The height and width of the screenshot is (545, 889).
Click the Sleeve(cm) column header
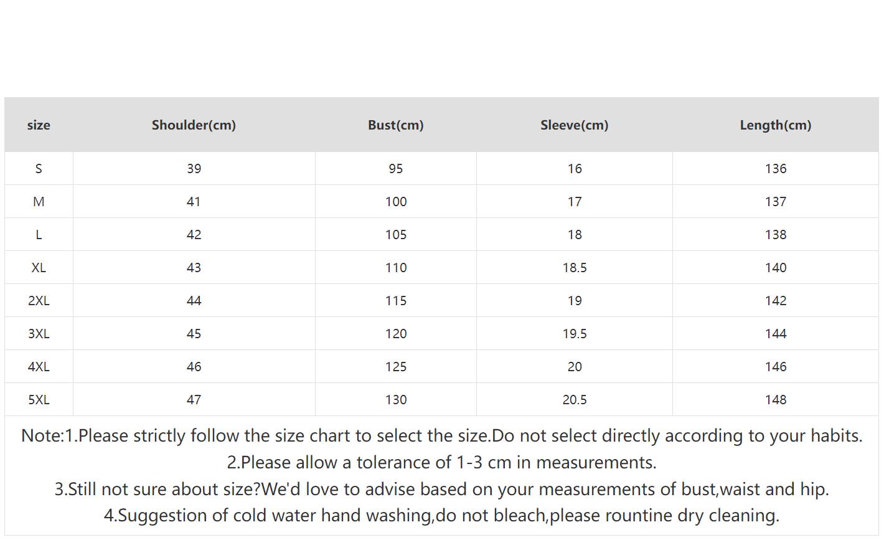click(574, 125)
